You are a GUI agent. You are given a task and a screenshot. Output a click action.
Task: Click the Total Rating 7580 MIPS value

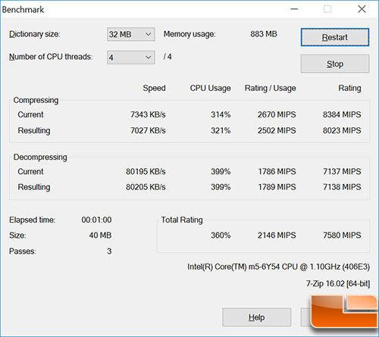click(x=342, y=236)
